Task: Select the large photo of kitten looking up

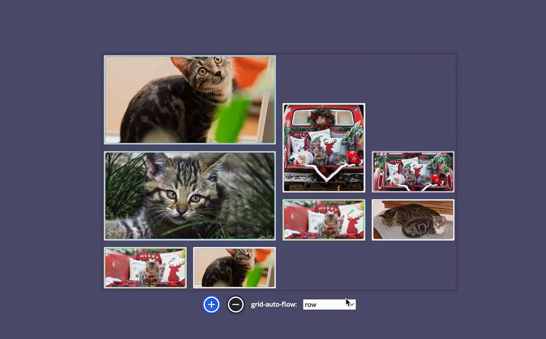Action: point(190,100)
